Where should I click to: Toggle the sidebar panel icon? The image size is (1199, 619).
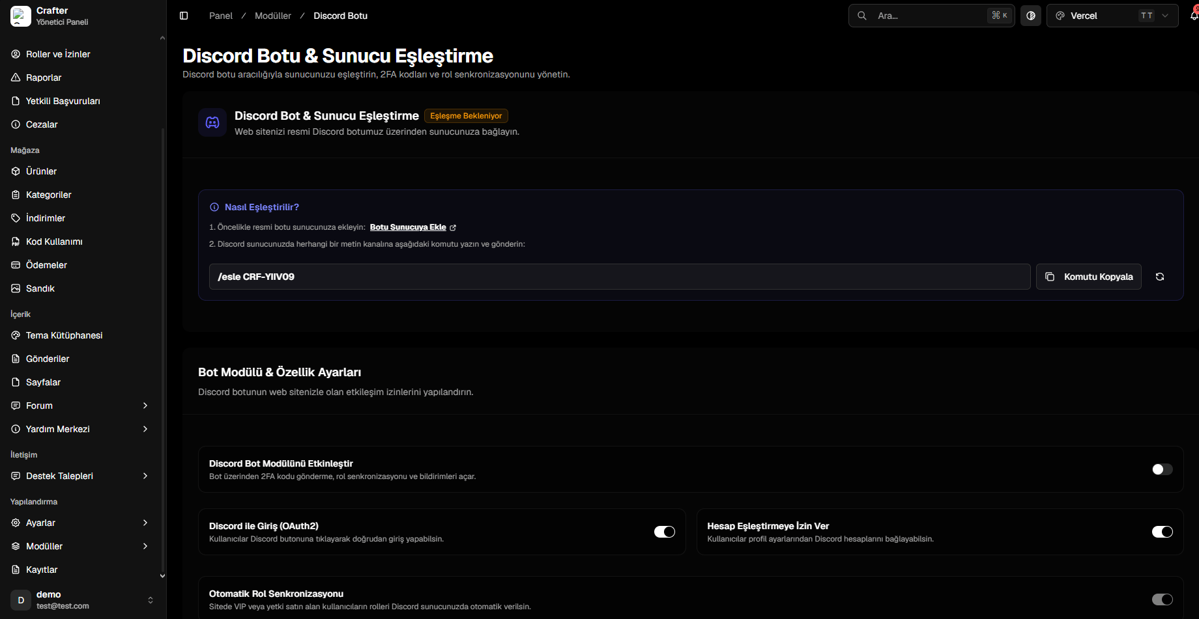click(184, 16)
